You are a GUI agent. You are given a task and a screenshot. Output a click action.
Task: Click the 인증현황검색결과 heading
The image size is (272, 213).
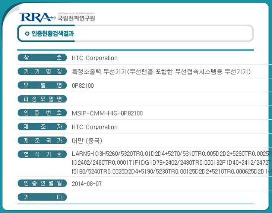53,33
